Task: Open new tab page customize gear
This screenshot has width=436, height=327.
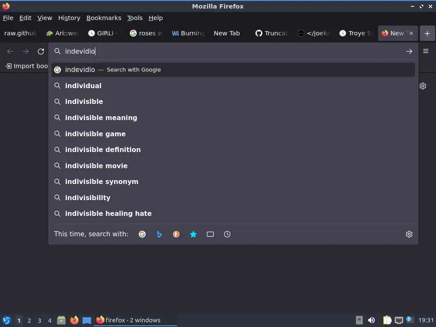Action: [x=423, y=86]
